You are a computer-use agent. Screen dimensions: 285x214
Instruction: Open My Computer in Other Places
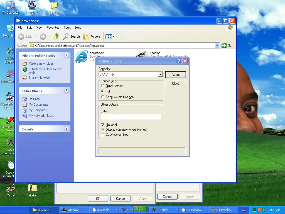coord(38,110)
